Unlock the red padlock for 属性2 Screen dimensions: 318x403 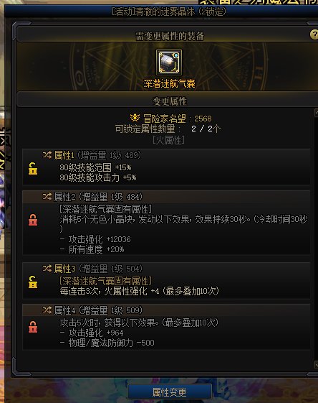33,220
